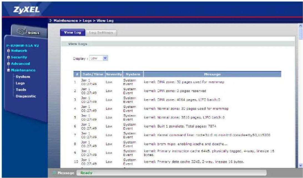This screenshot has height=178, width=303.
Task: Collapse the Maintenance menu minus icon
Action: [x=9, y=70]
